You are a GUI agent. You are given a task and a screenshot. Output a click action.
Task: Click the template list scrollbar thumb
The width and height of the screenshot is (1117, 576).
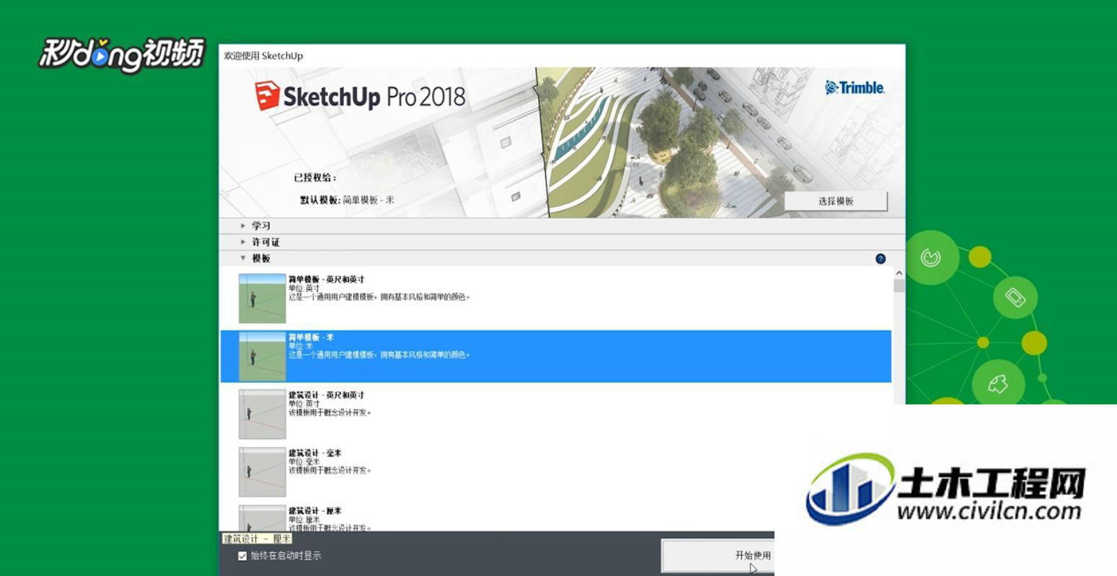899,286
